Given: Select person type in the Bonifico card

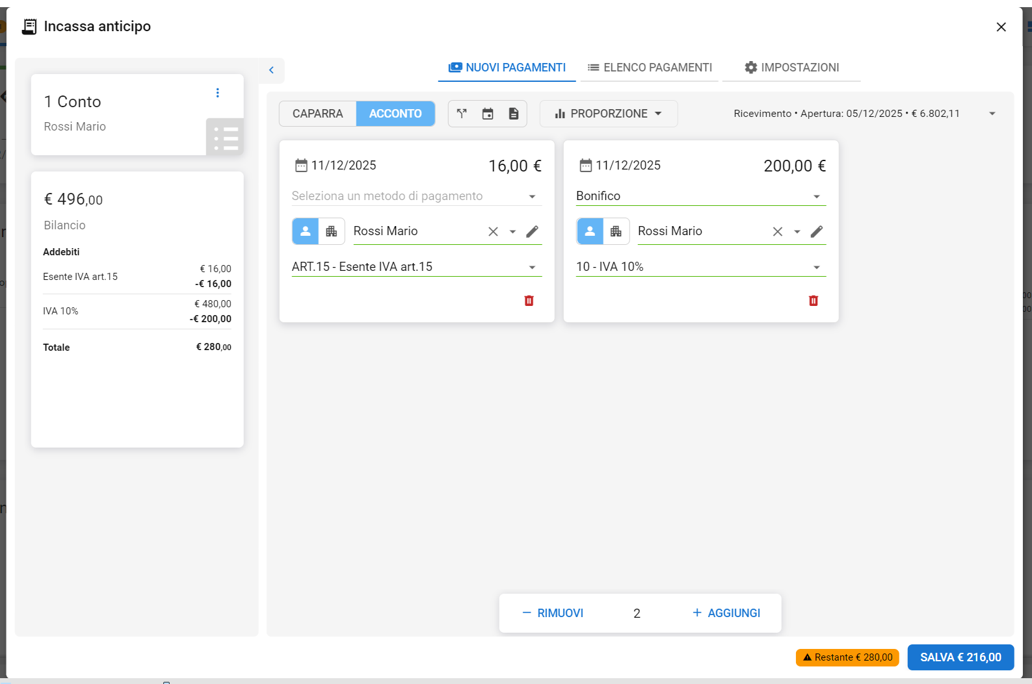Looking at the screenshot, I should point(590,231).
